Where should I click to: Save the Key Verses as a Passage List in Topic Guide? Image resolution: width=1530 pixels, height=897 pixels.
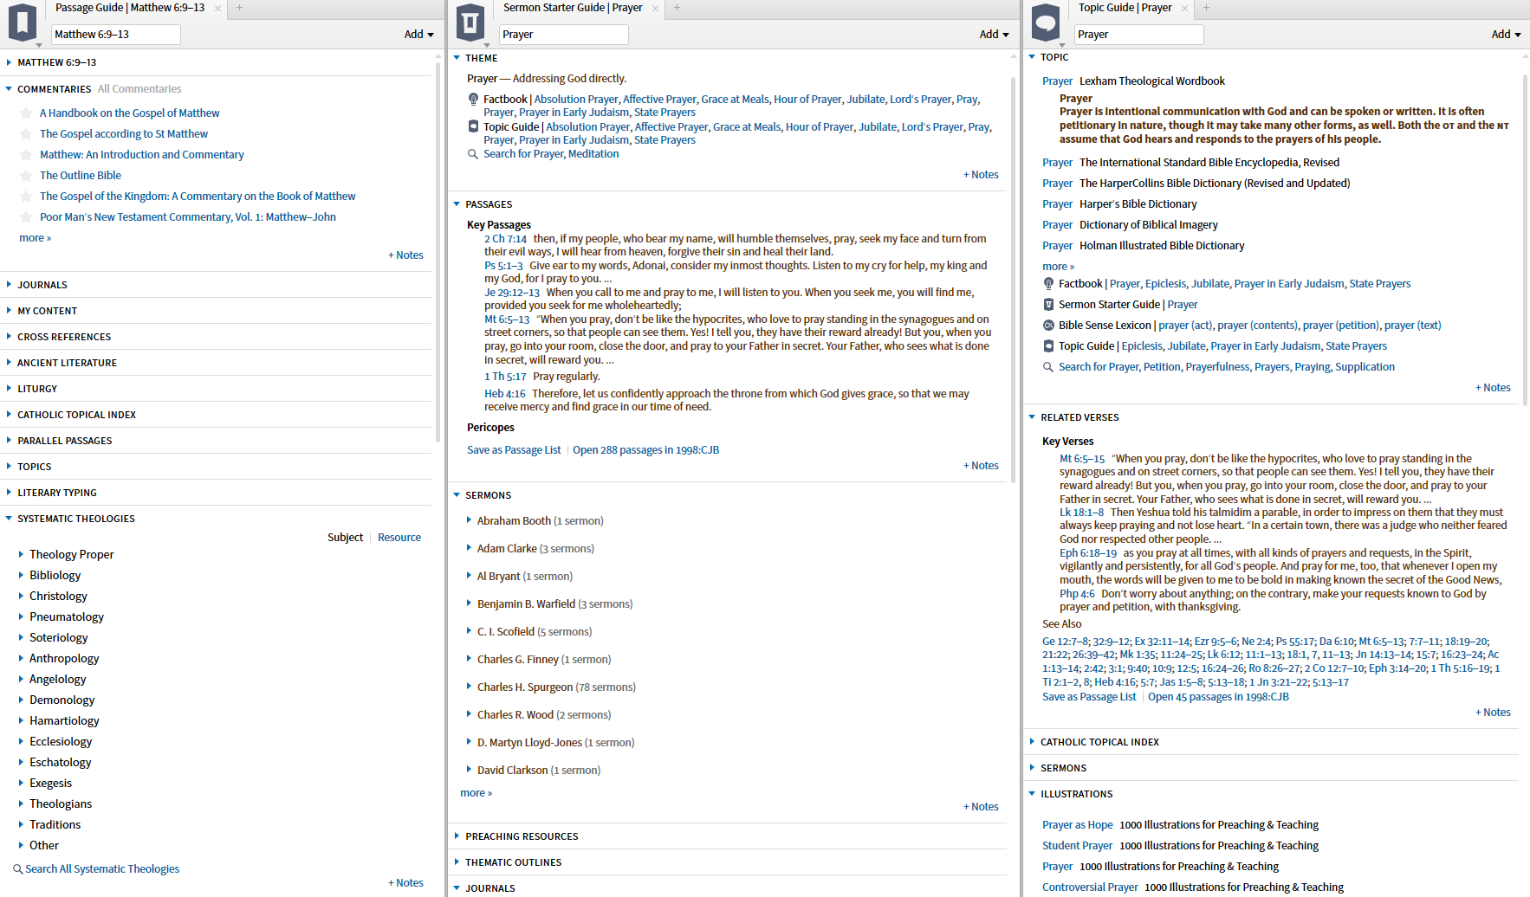click(1089, 697)
